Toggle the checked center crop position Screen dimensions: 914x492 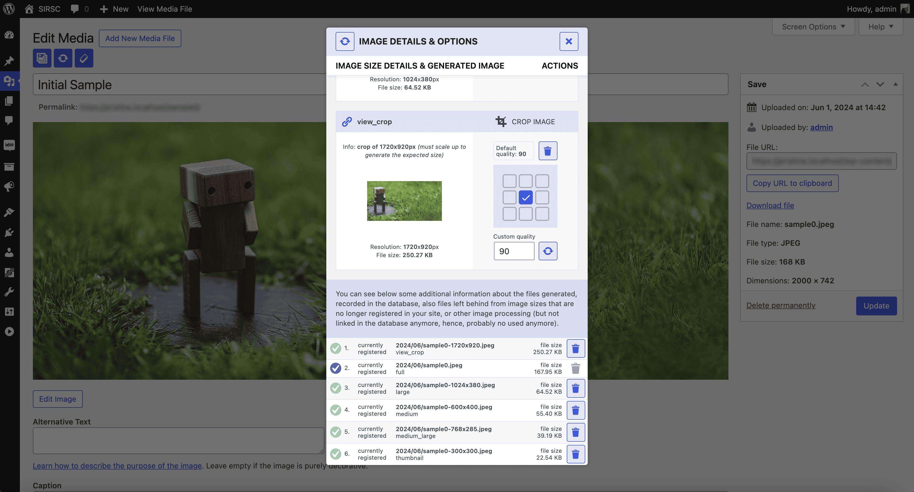[x=526, y=198]
